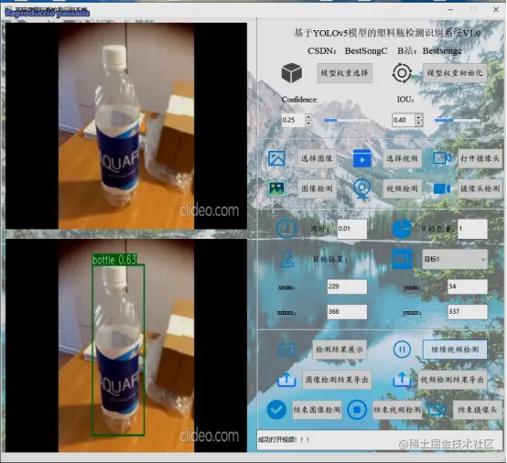Click the xmin field showing 229
Screen dimensions: 507x463
pyautogui.click(x=347, y=286)
